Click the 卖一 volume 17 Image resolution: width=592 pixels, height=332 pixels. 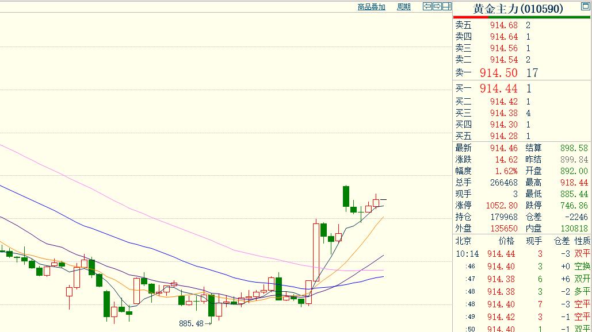click(532, 73)
